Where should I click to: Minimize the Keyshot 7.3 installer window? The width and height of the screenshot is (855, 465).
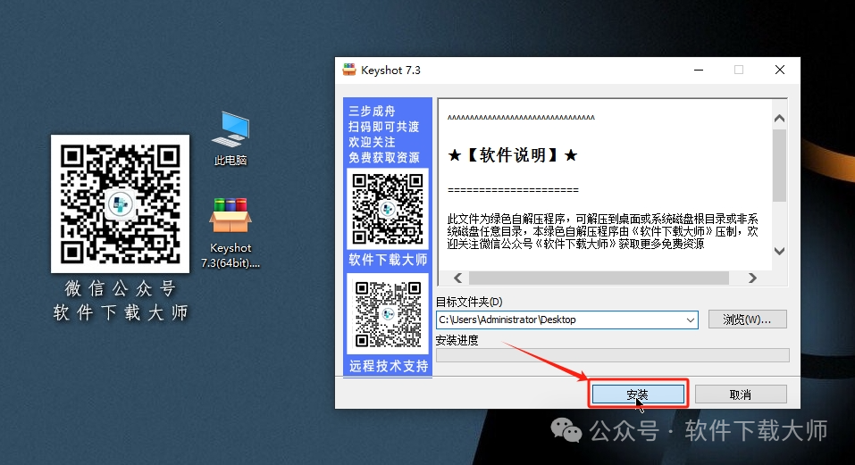tap(699, 70)
